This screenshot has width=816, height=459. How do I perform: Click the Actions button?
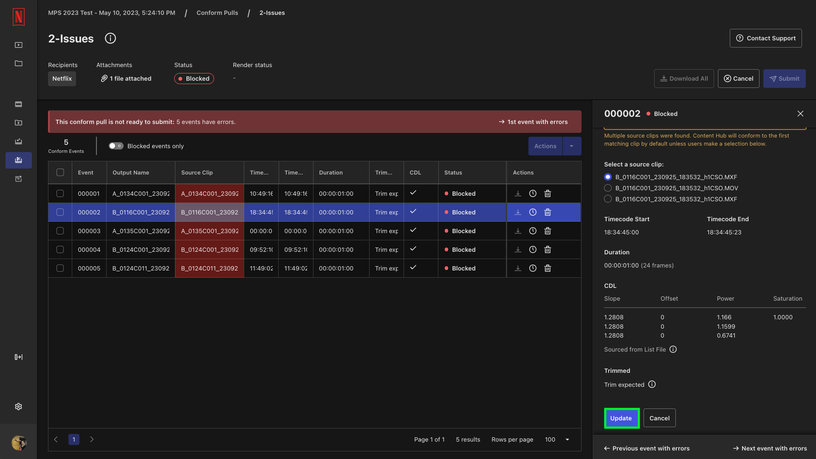click(545, 146)
